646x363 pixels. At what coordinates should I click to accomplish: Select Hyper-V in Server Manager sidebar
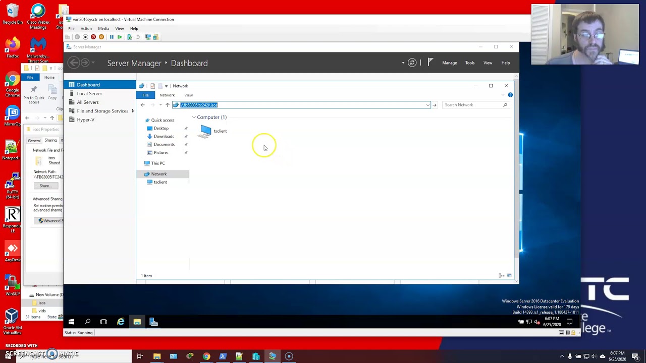pos(86,120)
